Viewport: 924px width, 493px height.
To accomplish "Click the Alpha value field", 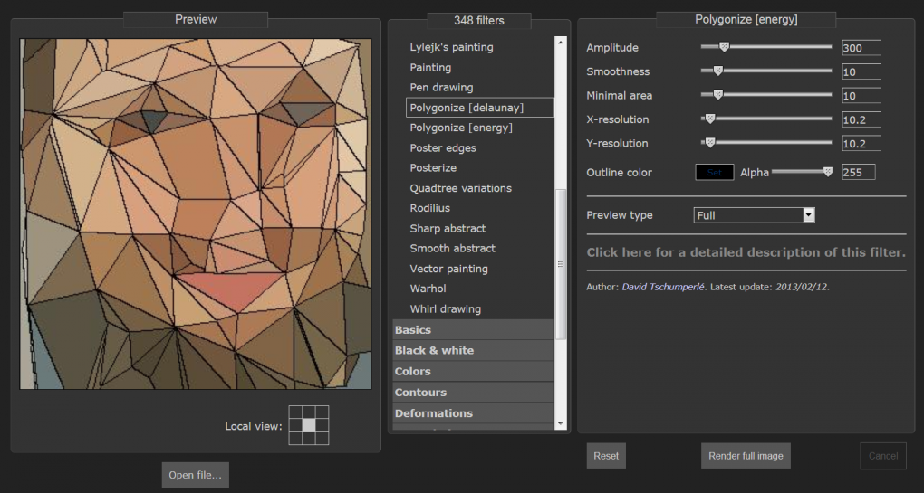I will pos(858,173).
